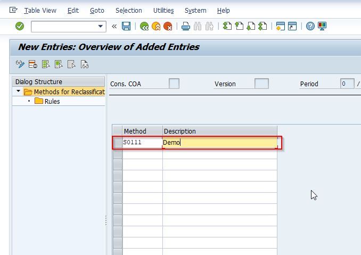Click the Demo description cell
The image size is (361, 255).
click(220, 143)
